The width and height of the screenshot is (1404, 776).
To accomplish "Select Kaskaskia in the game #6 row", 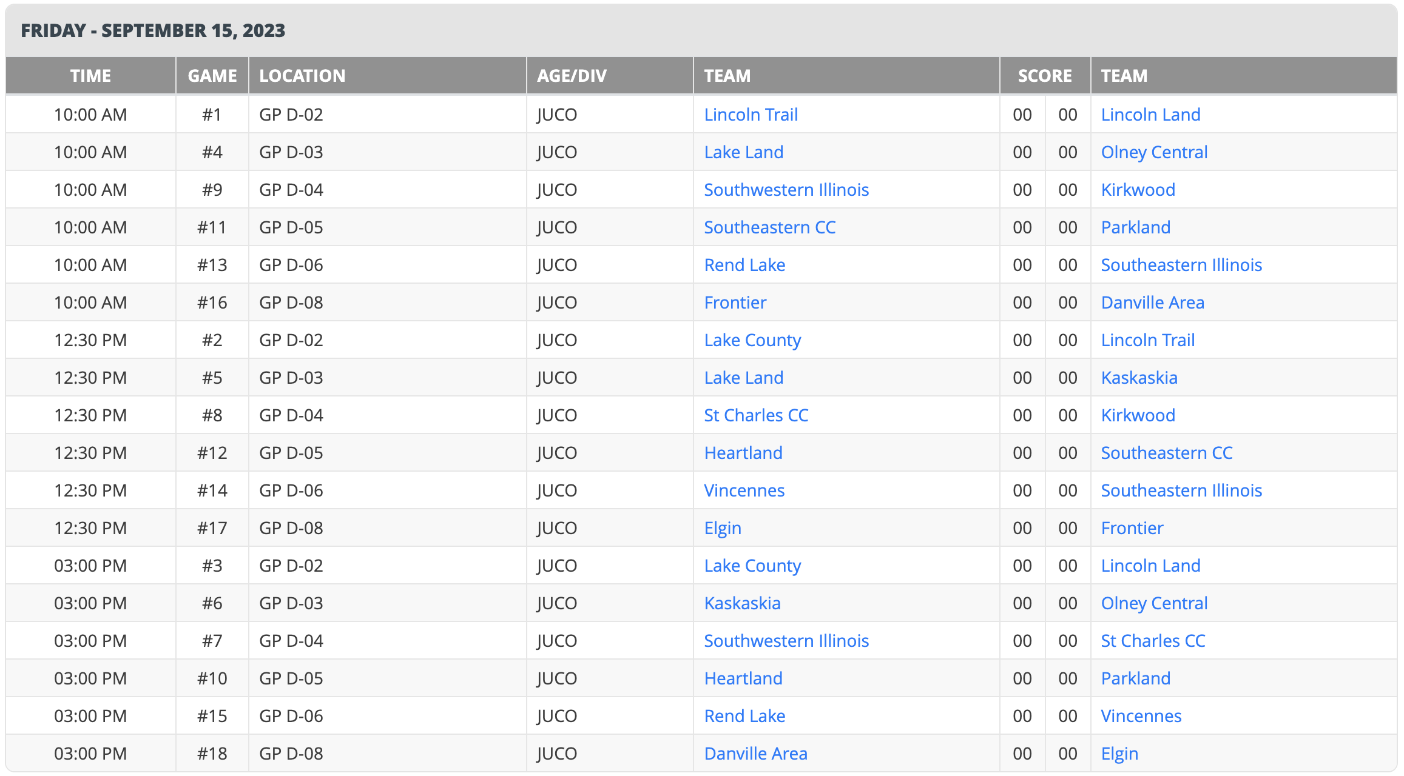I will pyautogui.click(x=742, y=603).
